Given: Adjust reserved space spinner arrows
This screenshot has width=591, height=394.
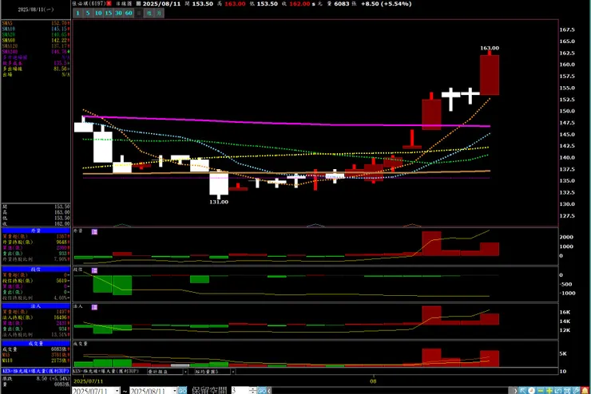Looking at the screenshot, I should pos(252,391).
